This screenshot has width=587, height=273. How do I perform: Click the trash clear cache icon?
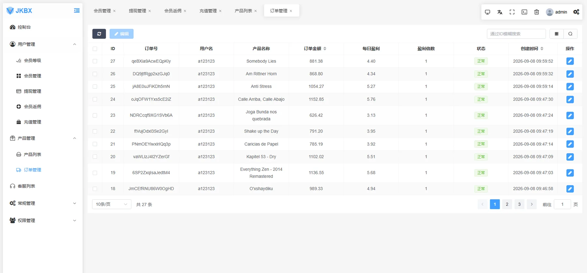pyautogui.click(x=536, y=12)
